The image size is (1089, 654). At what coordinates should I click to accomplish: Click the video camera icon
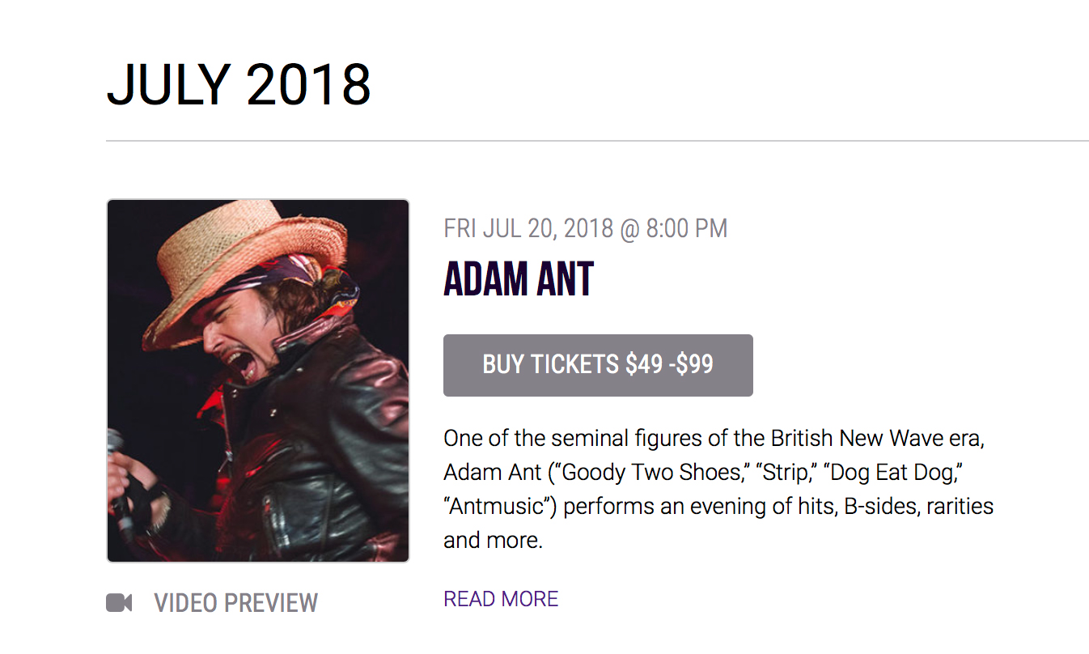(119, 603)
